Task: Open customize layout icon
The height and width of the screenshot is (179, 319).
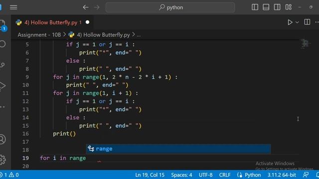Action: pos(288,7)
